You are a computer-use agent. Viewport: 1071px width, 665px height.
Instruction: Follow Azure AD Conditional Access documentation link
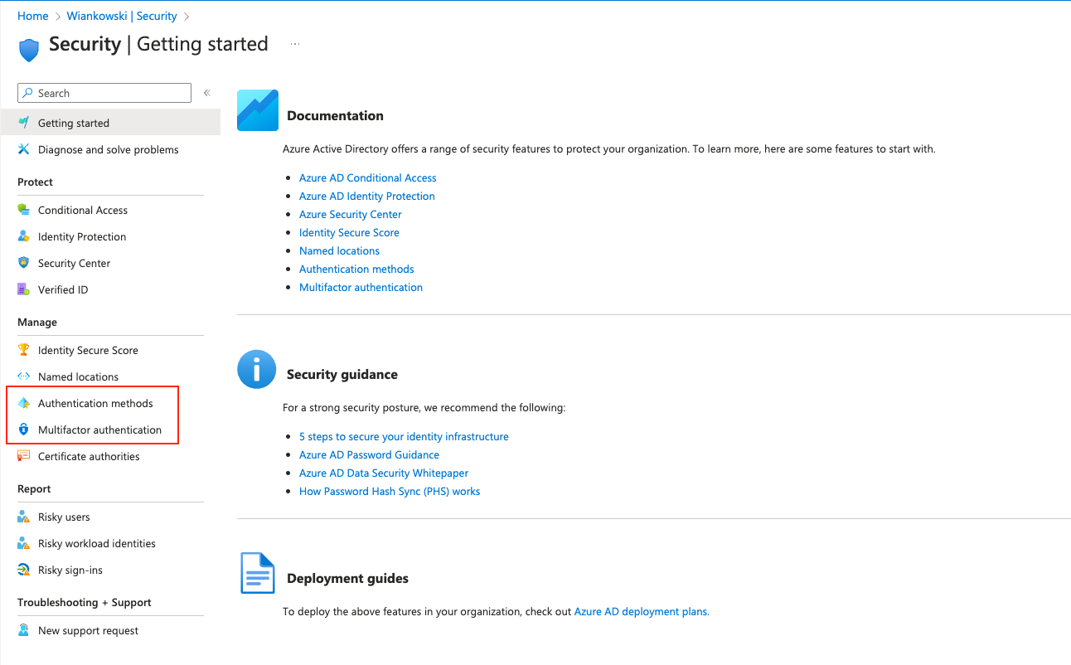pos(367,177)
